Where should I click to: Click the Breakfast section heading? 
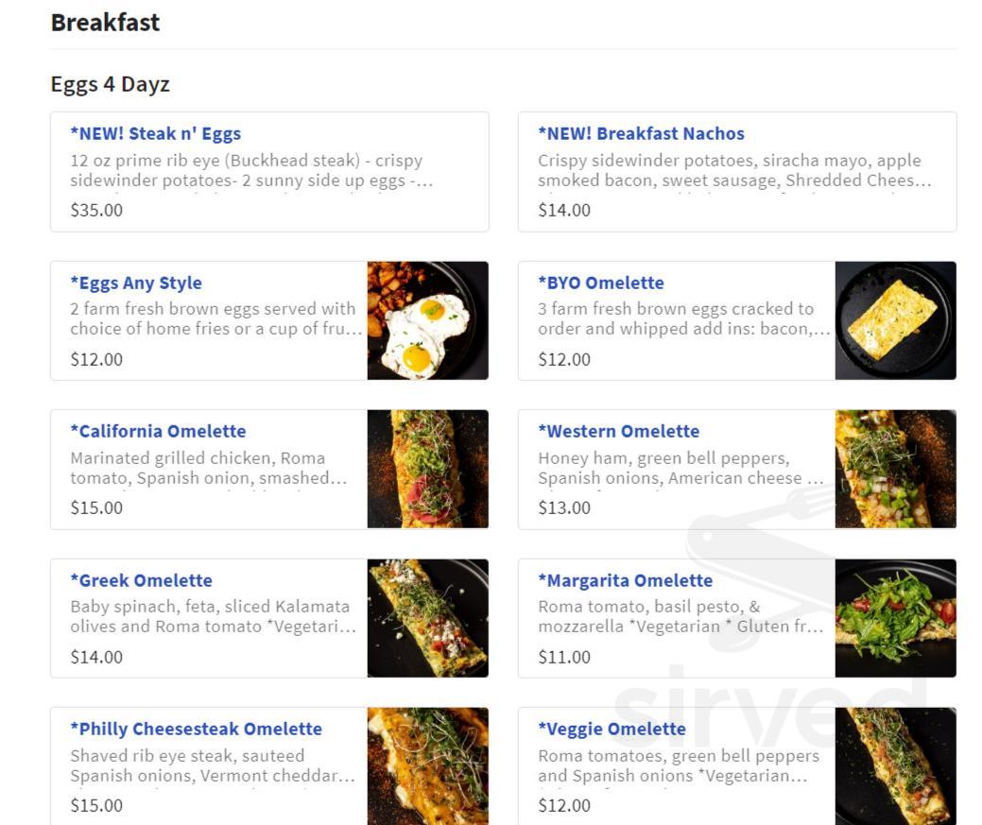click(x=105, y=23)
